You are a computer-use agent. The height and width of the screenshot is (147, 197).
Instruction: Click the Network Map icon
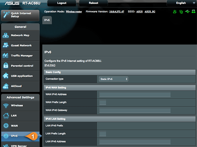click(x=6, y=35)
